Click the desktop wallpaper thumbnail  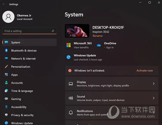(x=77, y=31)
